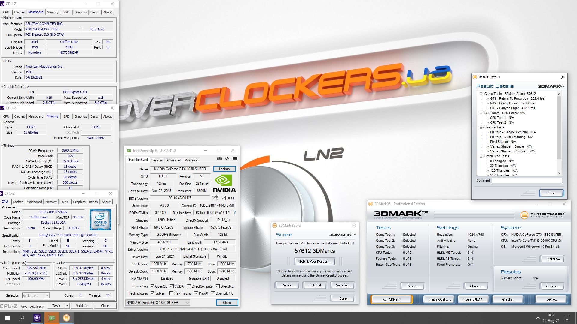The height and width of the screenshot is (324, 577).
Task: Toggle the OpenCL checkbox
Action: pos(152,286)
